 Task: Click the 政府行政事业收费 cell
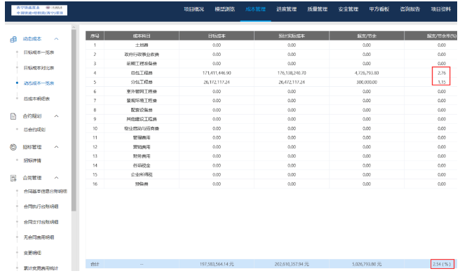pyautogui.click(x=142, y=55)
